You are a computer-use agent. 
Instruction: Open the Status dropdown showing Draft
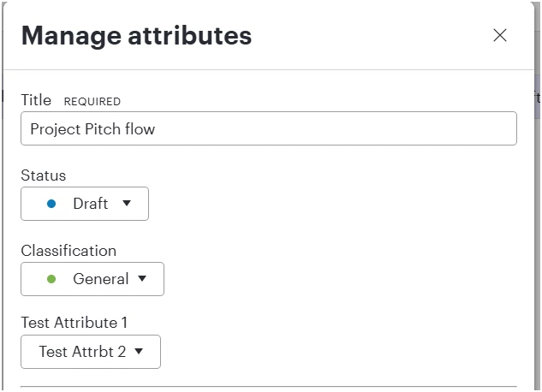[x=85, y=204]
